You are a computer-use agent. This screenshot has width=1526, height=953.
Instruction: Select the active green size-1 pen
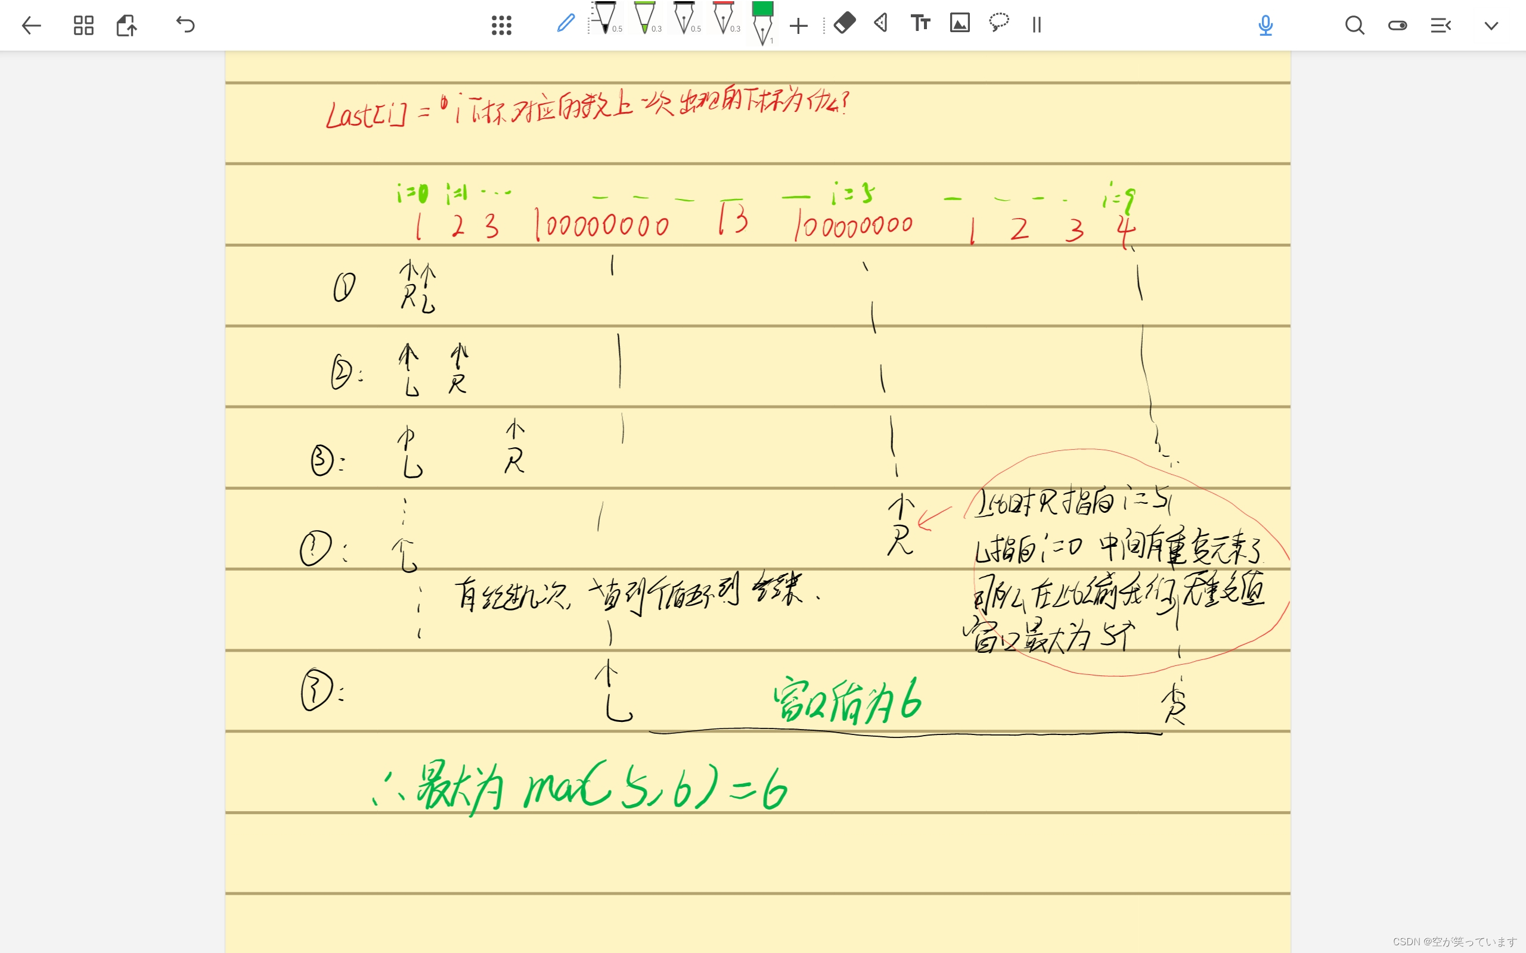[762, 23]
